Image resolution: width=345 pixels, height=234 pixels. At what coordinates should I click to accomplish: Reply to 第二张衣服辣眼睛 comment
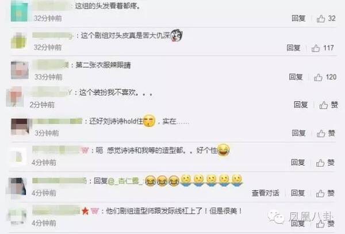pos(296,77)
